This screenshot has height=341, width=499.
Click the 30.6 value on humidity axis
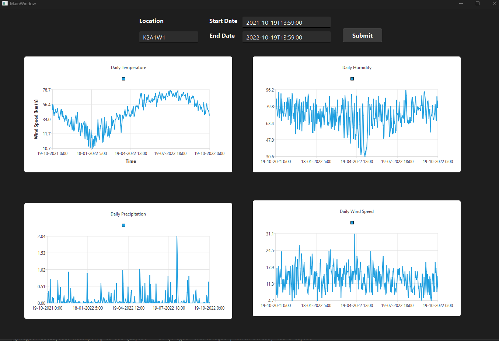[x=270, y=157]
